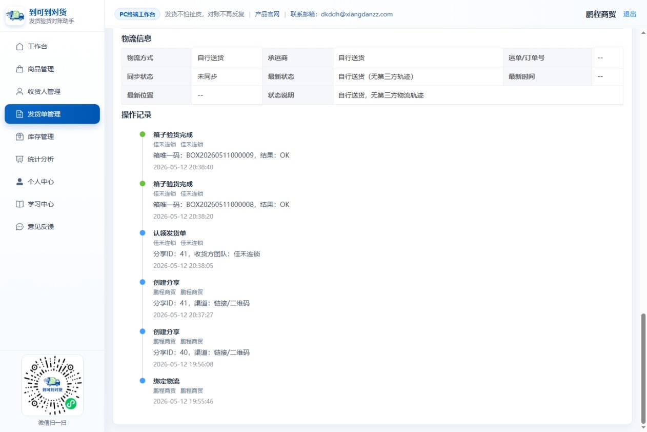Viewport: 647px width, 432px height.
Task: Click the 微信扫一扫 caption
Action: pyautogui.click(x=52, y=423)
